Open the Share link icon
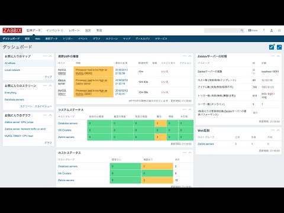The width and height of the screenshot is (284, 213). point(253,30)
